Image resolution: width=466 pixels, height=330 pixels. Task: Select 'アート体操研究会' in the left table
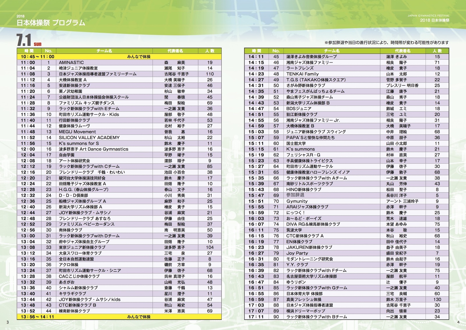click(x=74, y=161)
